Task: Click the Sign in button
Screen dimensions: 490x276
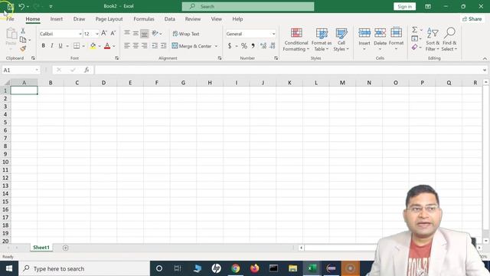Action: click(x=405, y=7)
